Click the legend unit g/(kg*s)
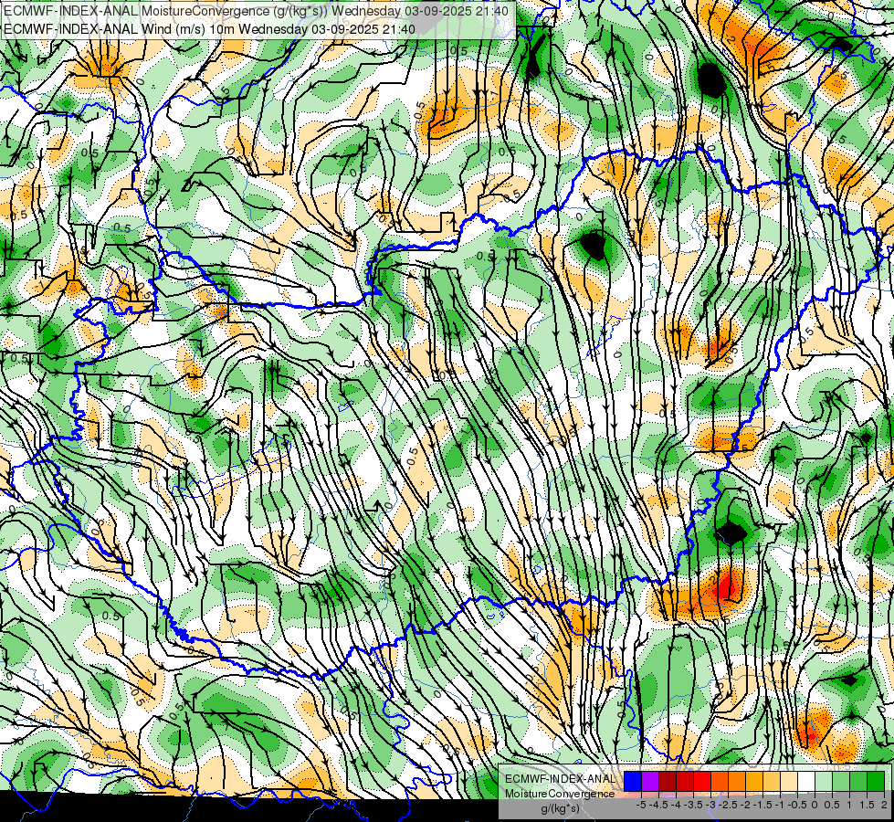This screenshot has width=894, height=822. tap(561, 808)
